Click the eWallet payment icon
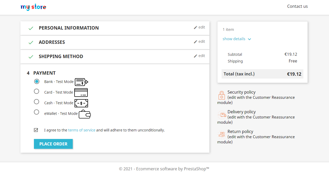Image resolution: width=329 pixels, height=175 pixels. click(85, 114)
